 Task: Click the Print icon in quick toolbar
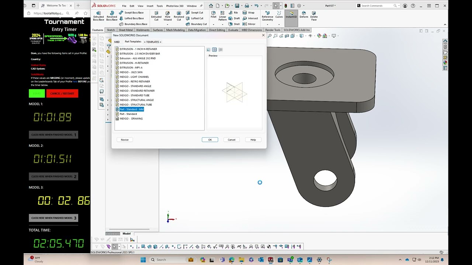point(246,6)
